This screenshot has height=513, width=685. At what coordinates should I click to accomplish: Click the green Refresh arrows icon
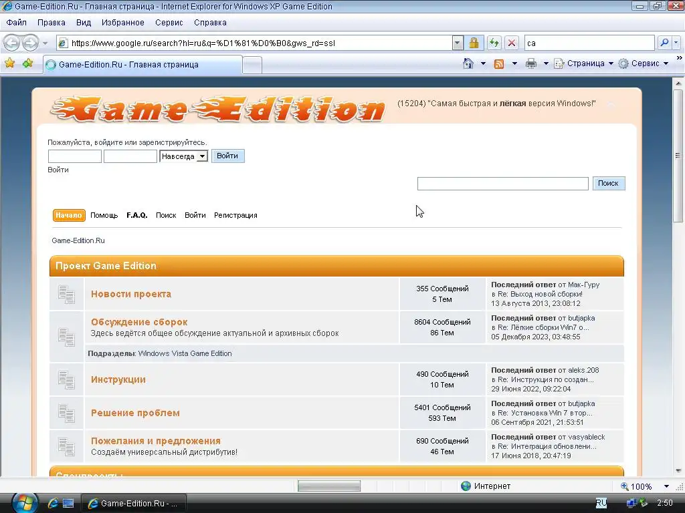(x=494, y=43)
